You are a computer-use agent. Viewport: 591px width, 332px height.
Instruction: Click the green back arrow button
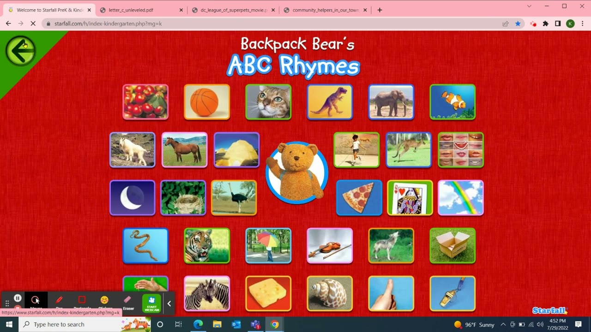tap(20, 51)
